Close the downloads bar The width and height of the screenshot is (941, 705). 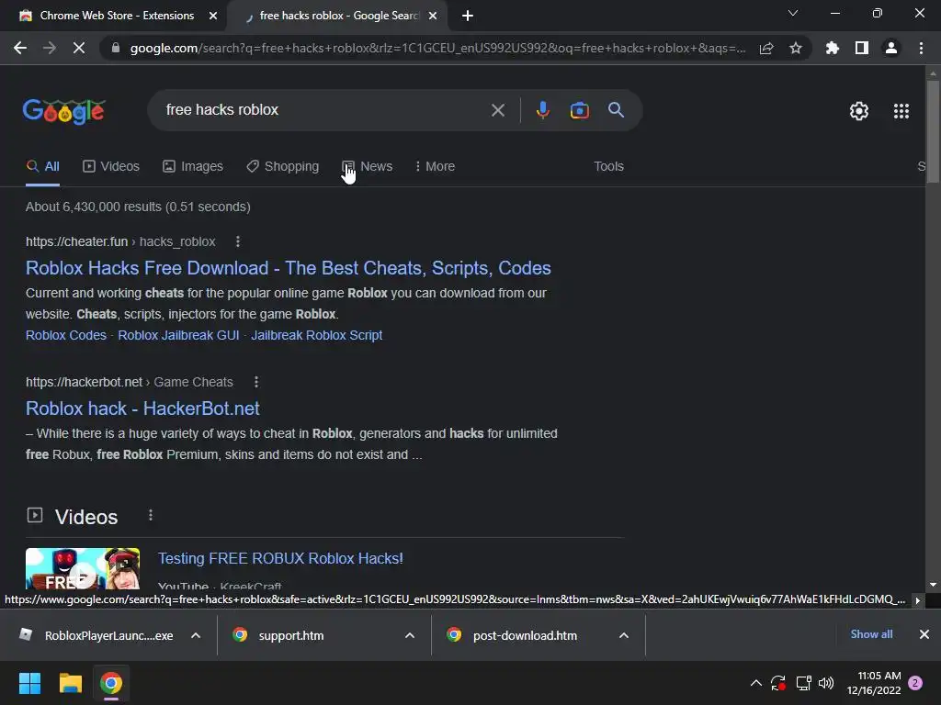pos(924,634)
